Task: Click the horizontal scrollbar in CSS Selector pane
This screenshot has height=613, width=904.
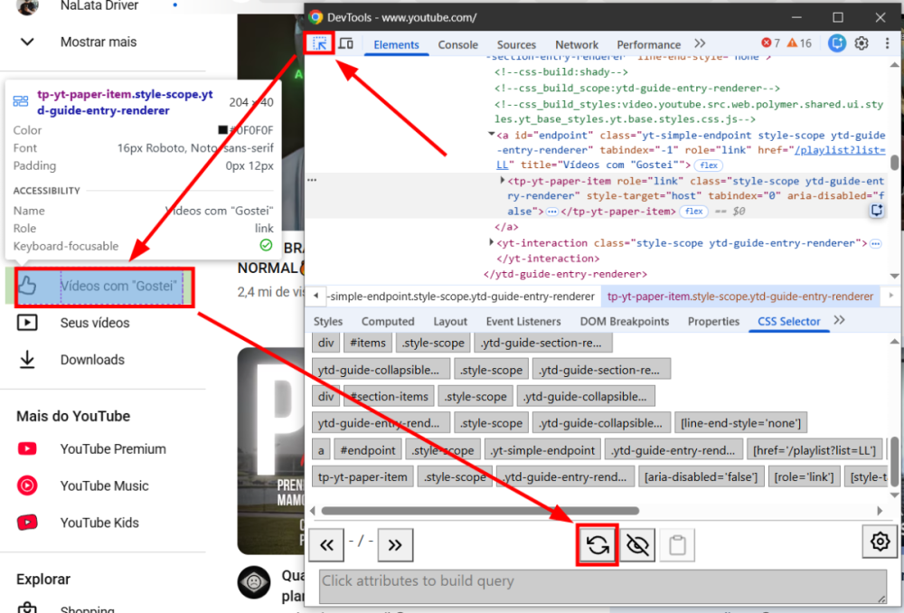Action: (480, 510)
